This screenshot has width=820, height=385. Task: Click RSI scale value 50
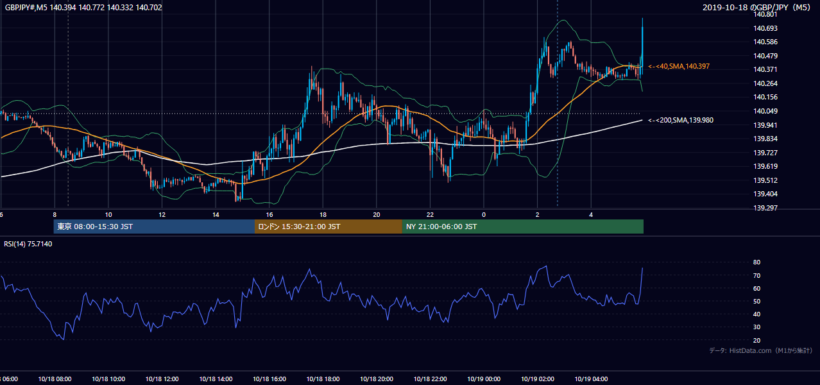[756, 301]
